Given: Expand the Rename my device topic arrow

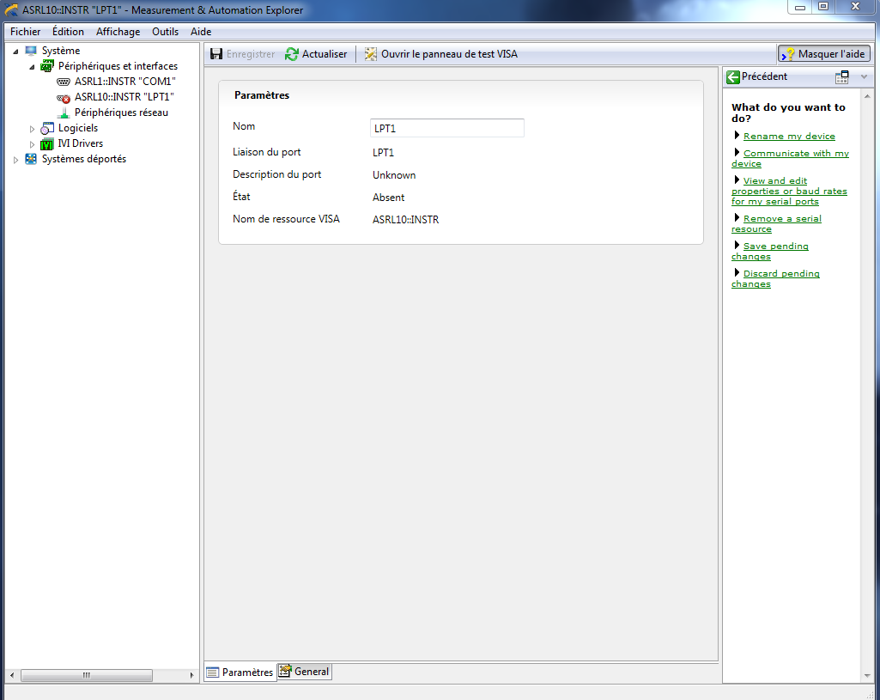Looking at the screenshot, I should pos(737,136).
